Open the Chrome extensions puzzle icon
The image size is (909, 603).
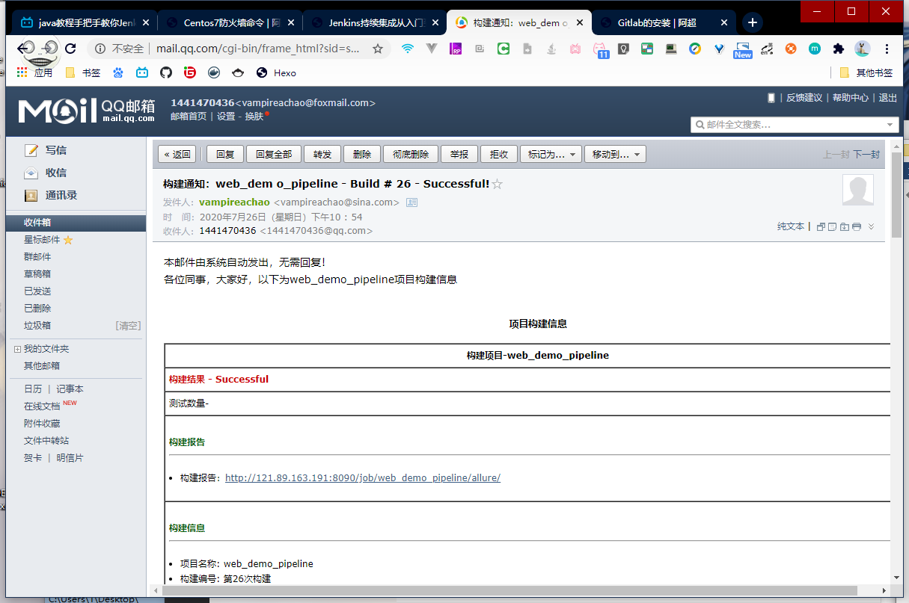839,49
